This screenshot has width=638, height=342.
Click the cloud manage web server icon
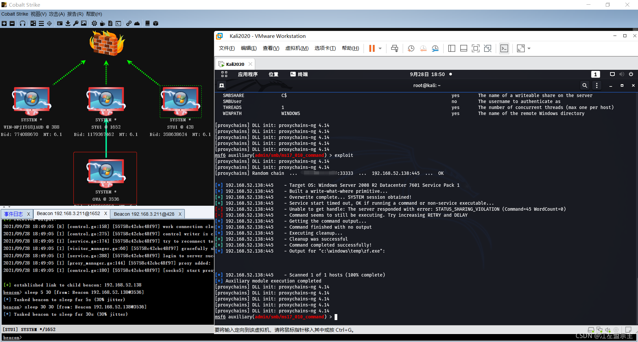[137, 23]
